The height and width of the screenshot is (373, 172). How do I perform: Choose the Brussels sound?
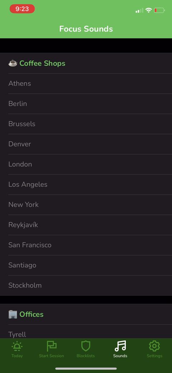pyautogui.click(x=86, y=124)
